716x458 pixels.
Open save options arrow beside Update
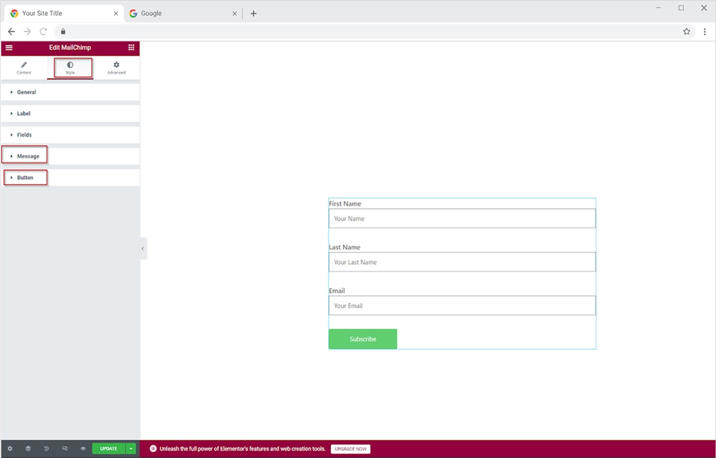[x=131, y=449]
